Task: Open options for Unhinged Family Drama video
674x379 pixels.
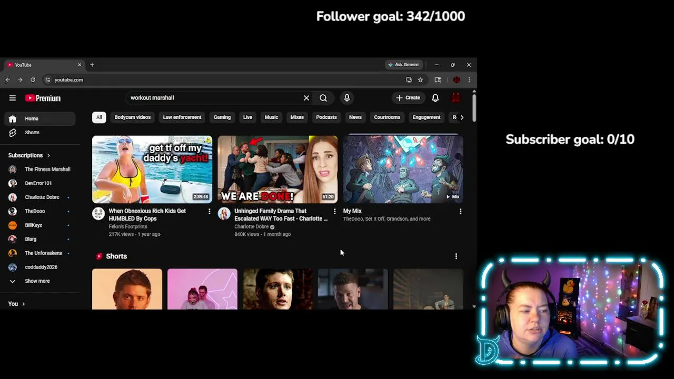Action: click(x=334, y=212)
